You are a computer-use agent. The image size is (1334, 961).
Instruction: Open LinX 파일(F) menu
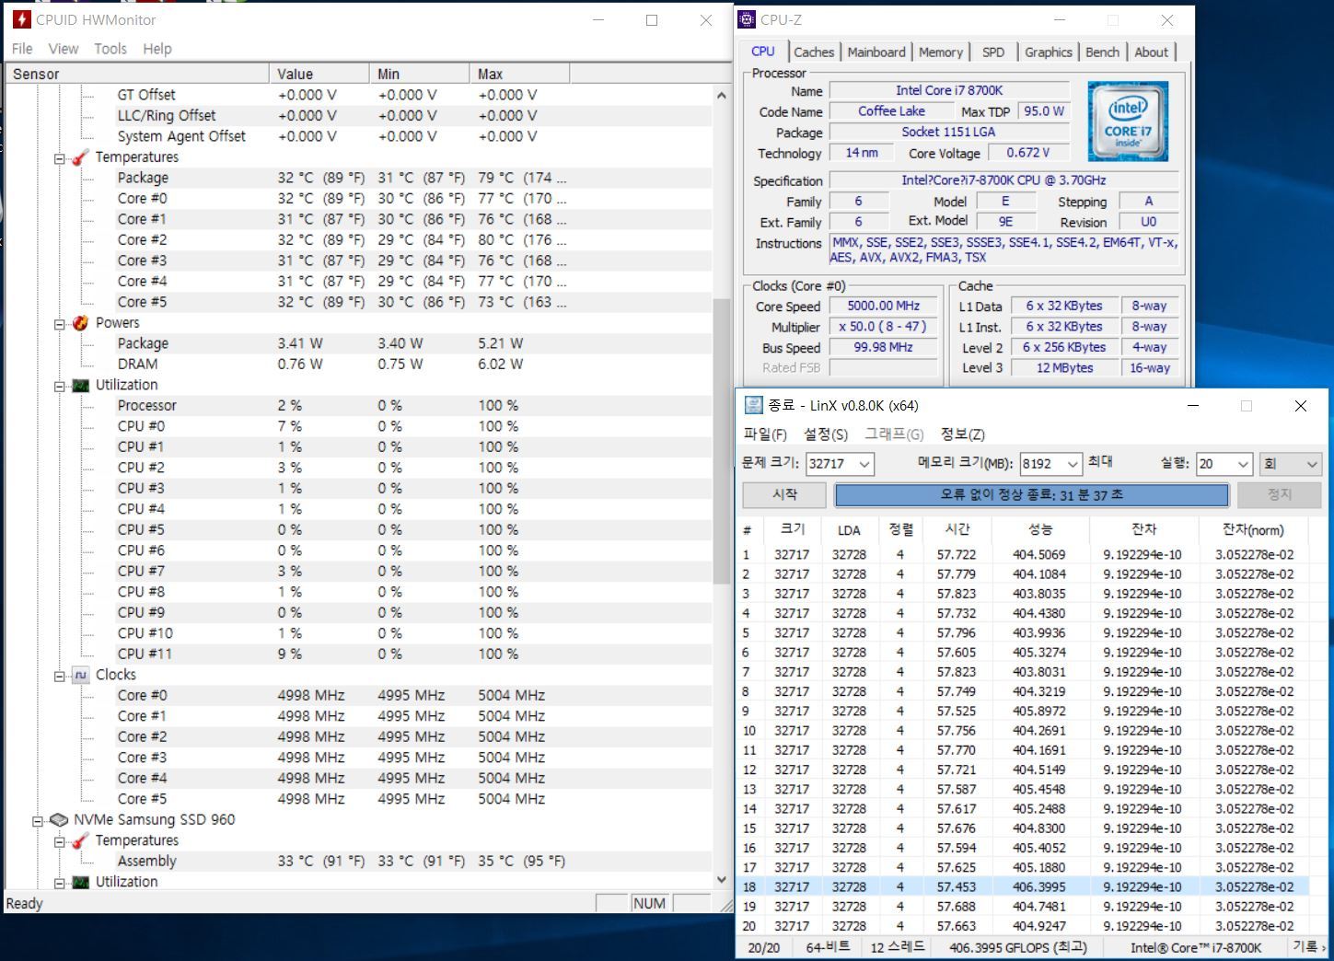pos(765,434)
